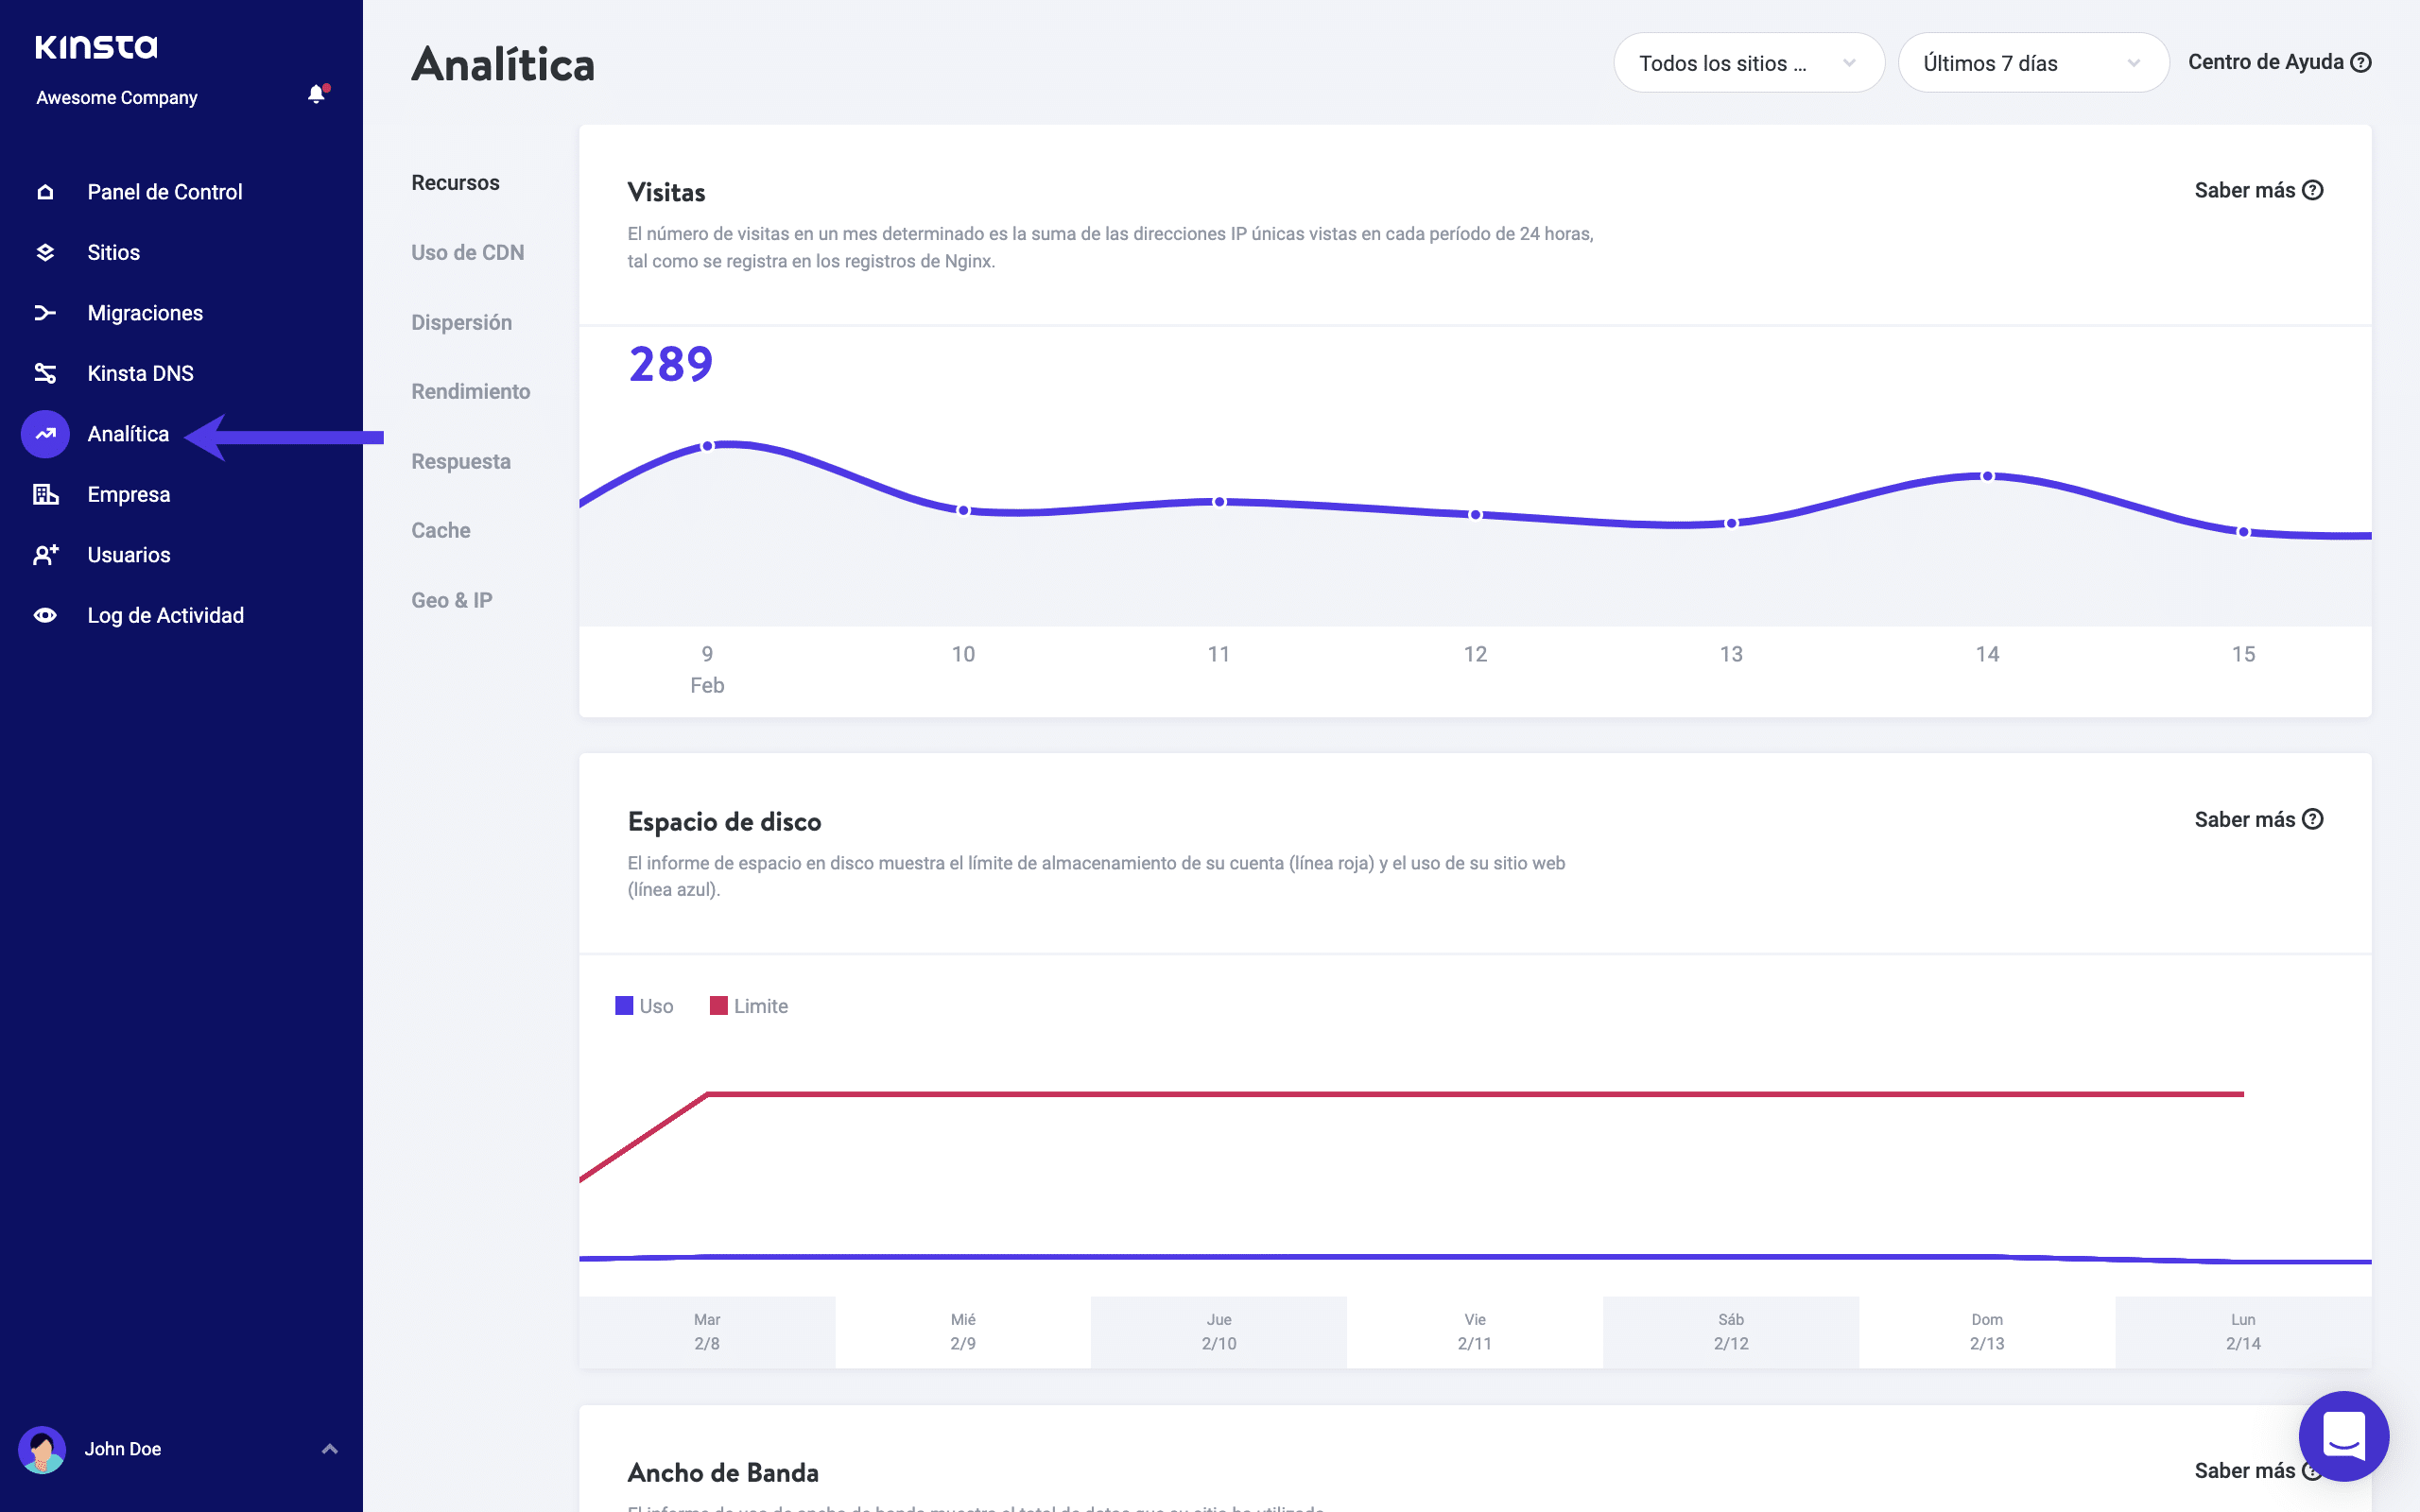The width and height of the screenshot is (2420, 1512).
Task: Click the Migraciones arrow icon
Action: 45,313
